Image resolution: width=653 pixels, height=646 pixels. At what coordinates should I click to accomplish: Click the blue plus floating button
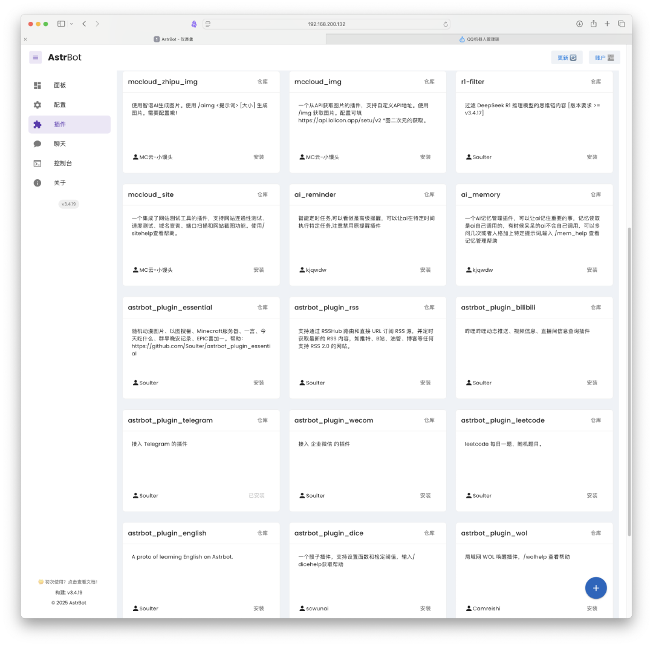point(596,588)
